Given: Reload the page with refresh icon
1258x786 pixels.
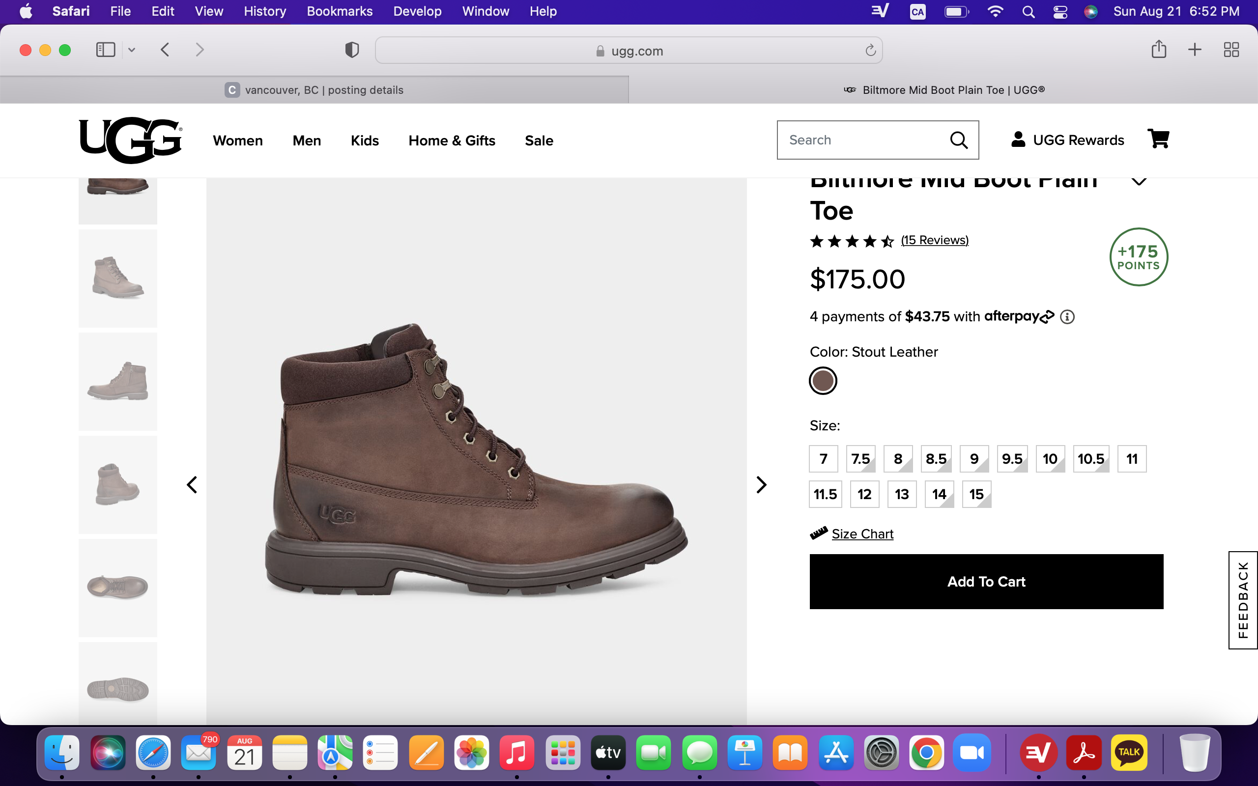Looking at the screenshot, I should [870, 51].
